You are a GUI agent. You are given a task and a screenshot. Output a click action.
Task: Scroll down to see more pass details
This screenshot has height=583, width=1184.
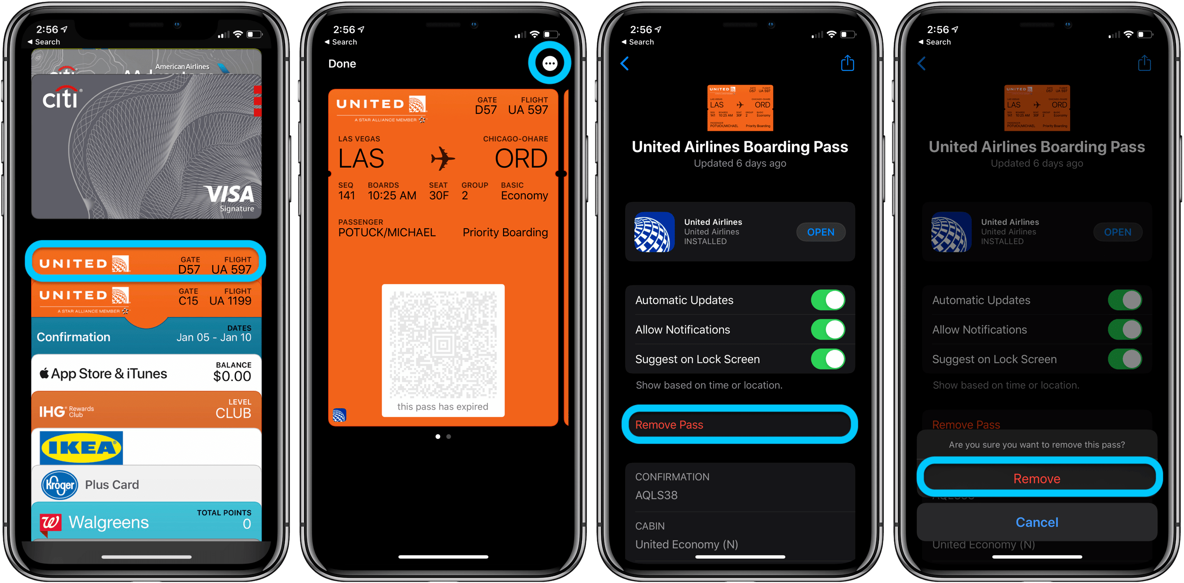[739, 528]
